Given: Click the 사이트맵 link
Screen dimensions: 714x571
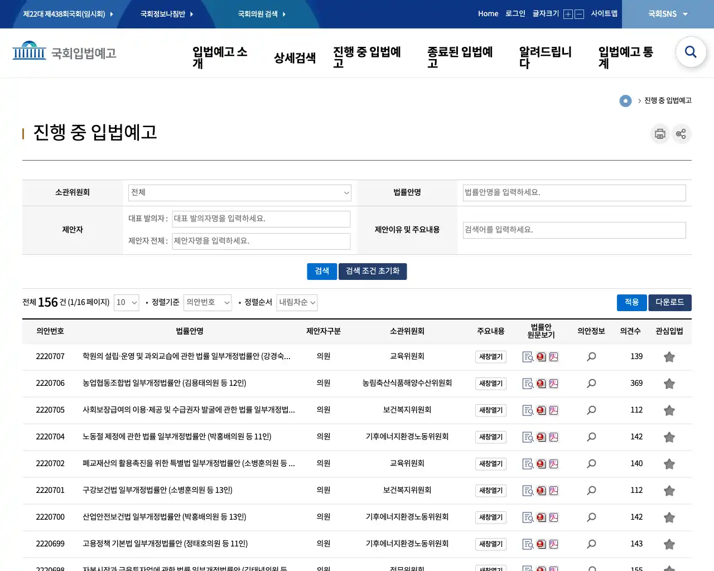Looking at the screenshot, I should (x=604, y=14).
